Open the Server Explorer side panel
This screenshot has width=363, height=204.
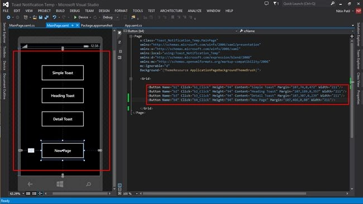point(4,32)
